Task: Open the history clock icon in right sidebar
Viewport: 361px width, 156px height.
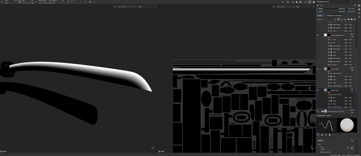Action: 359,13
